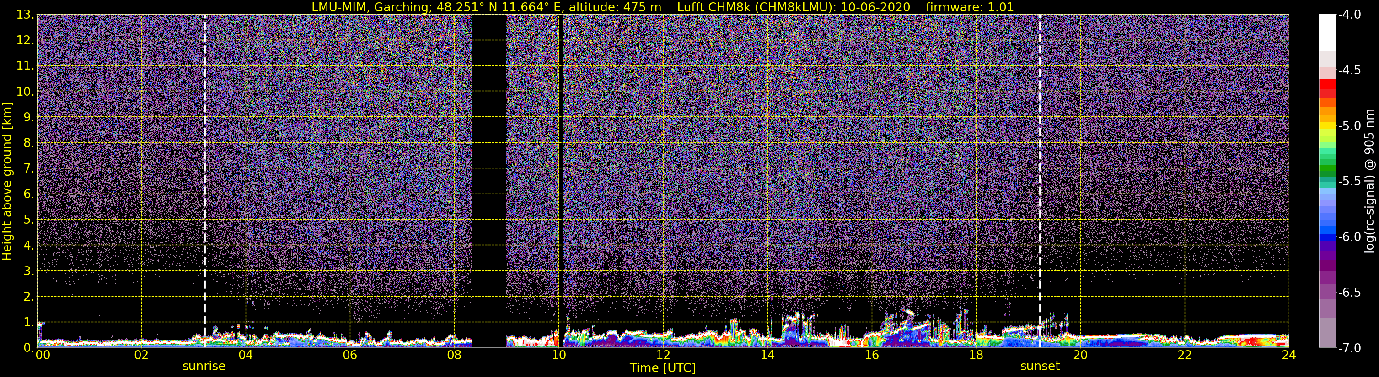Click the '10' time axis tick label
The image size is (1379, 377).
[x=558, y=355]
